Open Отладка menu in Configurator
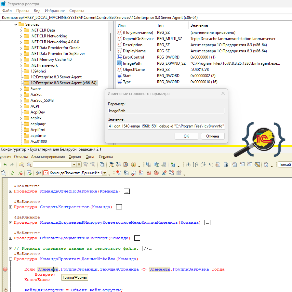Image resolution: width=292 pixels, height=292 pixels. [21, 157]
